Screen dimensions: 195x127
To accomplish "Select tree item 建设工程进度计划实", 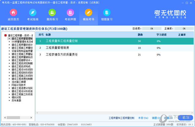I will (22, 88).
